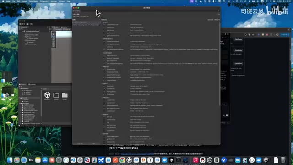Open Terminal from the dock
Image resolution: width=293 pixels, height=165 pixels.
[179, 160]
